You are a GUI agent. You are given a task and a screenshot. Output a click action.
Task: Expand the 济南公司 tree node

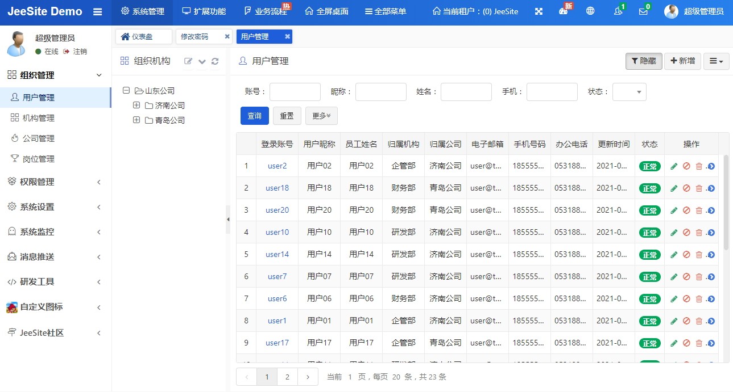[x=136, y=106]
